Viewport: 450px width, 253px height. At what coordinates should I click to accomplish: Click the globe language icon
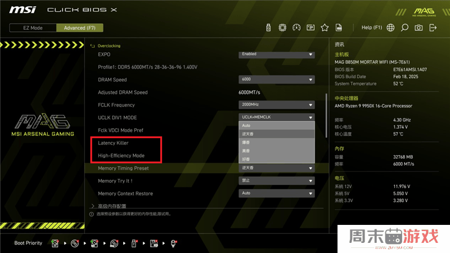390,28
